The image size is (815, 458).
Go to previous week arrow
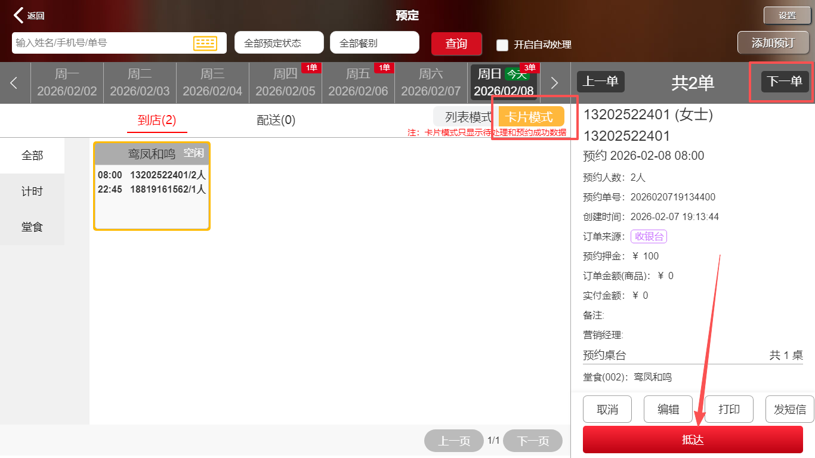point(14,83)
